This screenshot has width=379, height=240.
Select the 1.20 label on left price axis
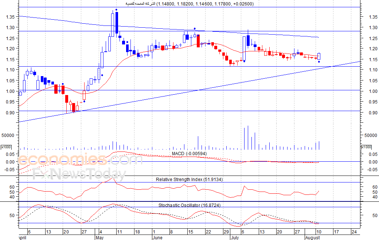pyautogui.click(x=11, y=48)
